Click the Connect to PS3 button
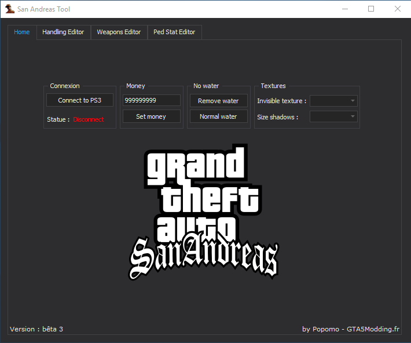Image resolution: width=411 pixels, height=343 pixels. click(x=80, y=100)
